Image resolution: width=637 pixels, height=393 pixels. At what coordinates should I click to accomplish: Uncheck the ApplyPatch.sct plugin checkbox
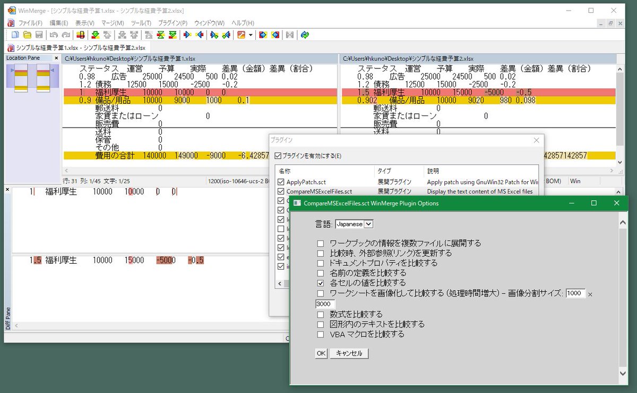pos(281,182)
